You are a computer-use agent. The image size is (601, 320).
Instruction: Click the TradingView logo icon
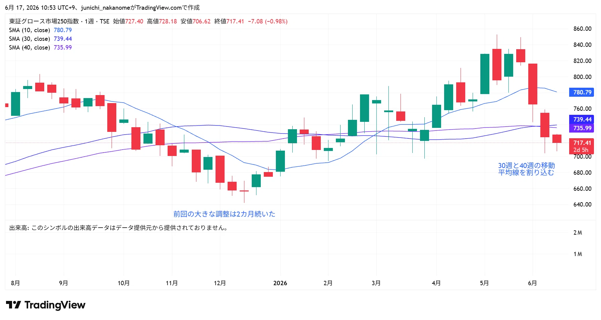(13, 305)
